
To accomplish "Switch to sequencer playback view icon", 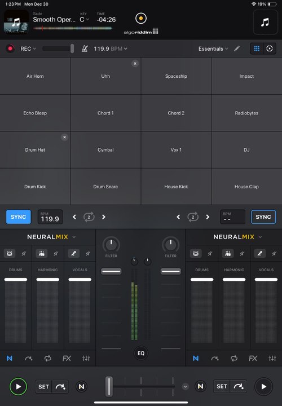I will pos(270,48).
